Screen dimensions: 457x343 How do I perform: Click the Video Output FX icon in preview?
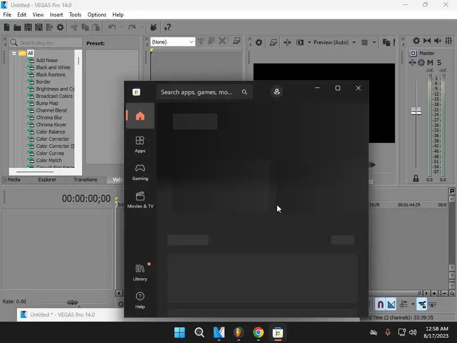pos(287,42)
